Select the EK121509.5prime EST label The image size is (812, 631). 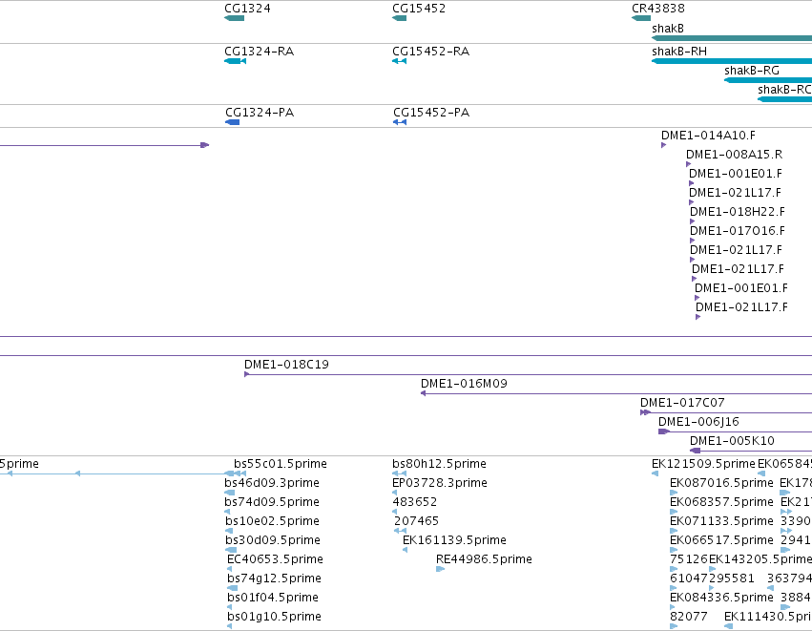tap(703, 464)
